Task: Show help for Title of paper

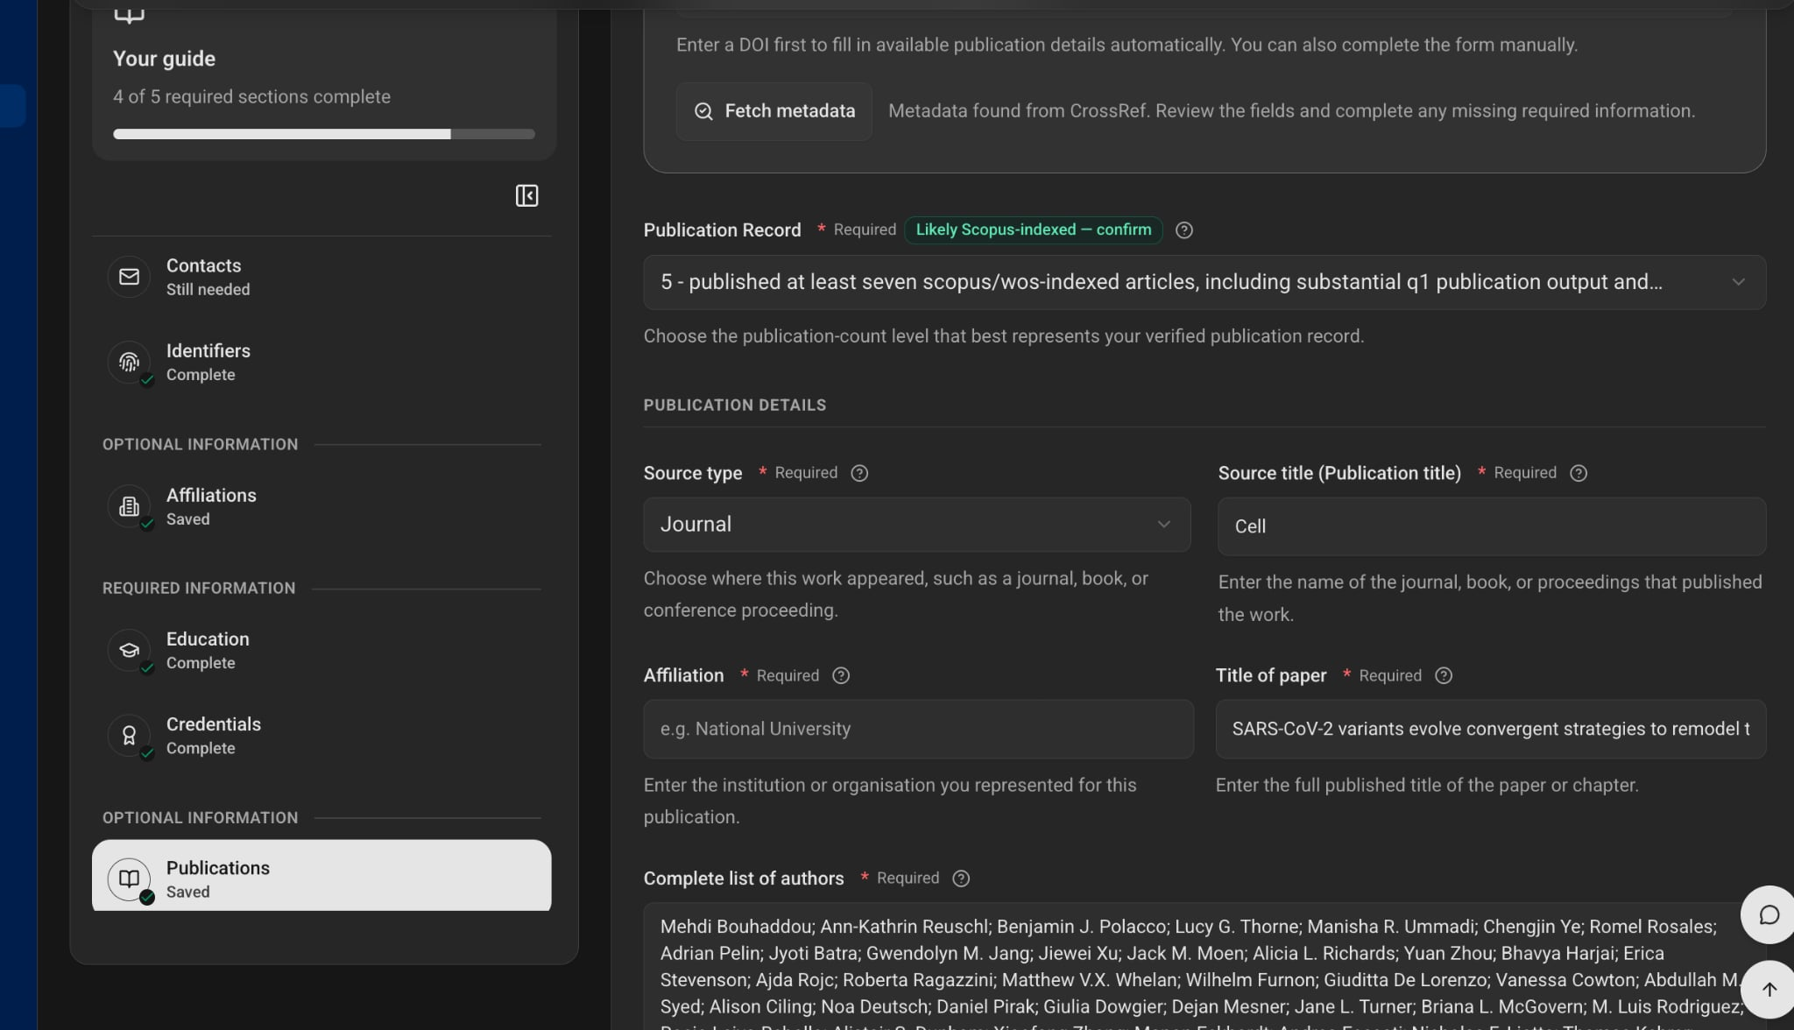Action: 1443,675
